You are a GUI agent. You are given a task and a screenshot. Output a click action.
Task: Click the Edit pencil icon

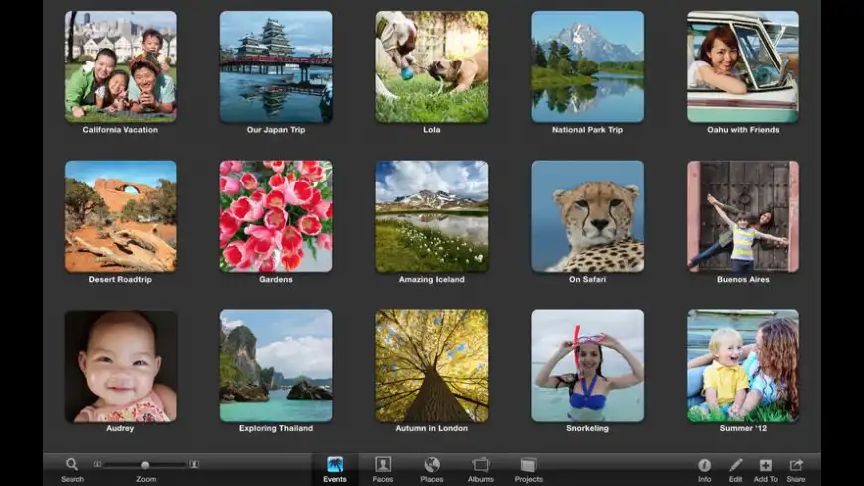click(735, 465)
